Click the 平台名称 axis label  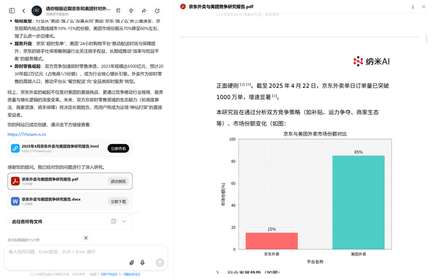(x=315, y=261)
